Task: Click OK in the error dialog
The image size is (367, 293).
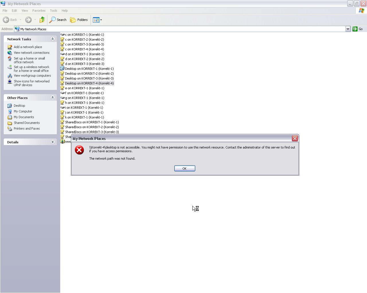Action: coord(184,169)
